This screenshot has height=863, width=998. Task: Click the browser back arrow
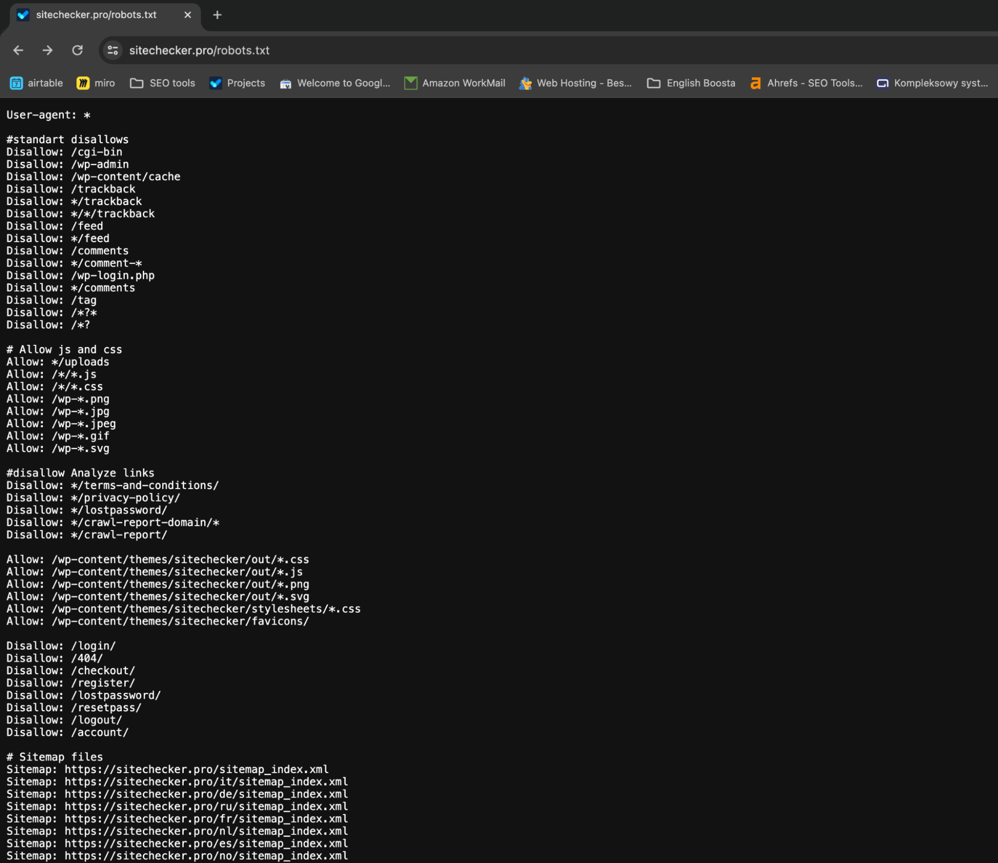tap(18, 50)
